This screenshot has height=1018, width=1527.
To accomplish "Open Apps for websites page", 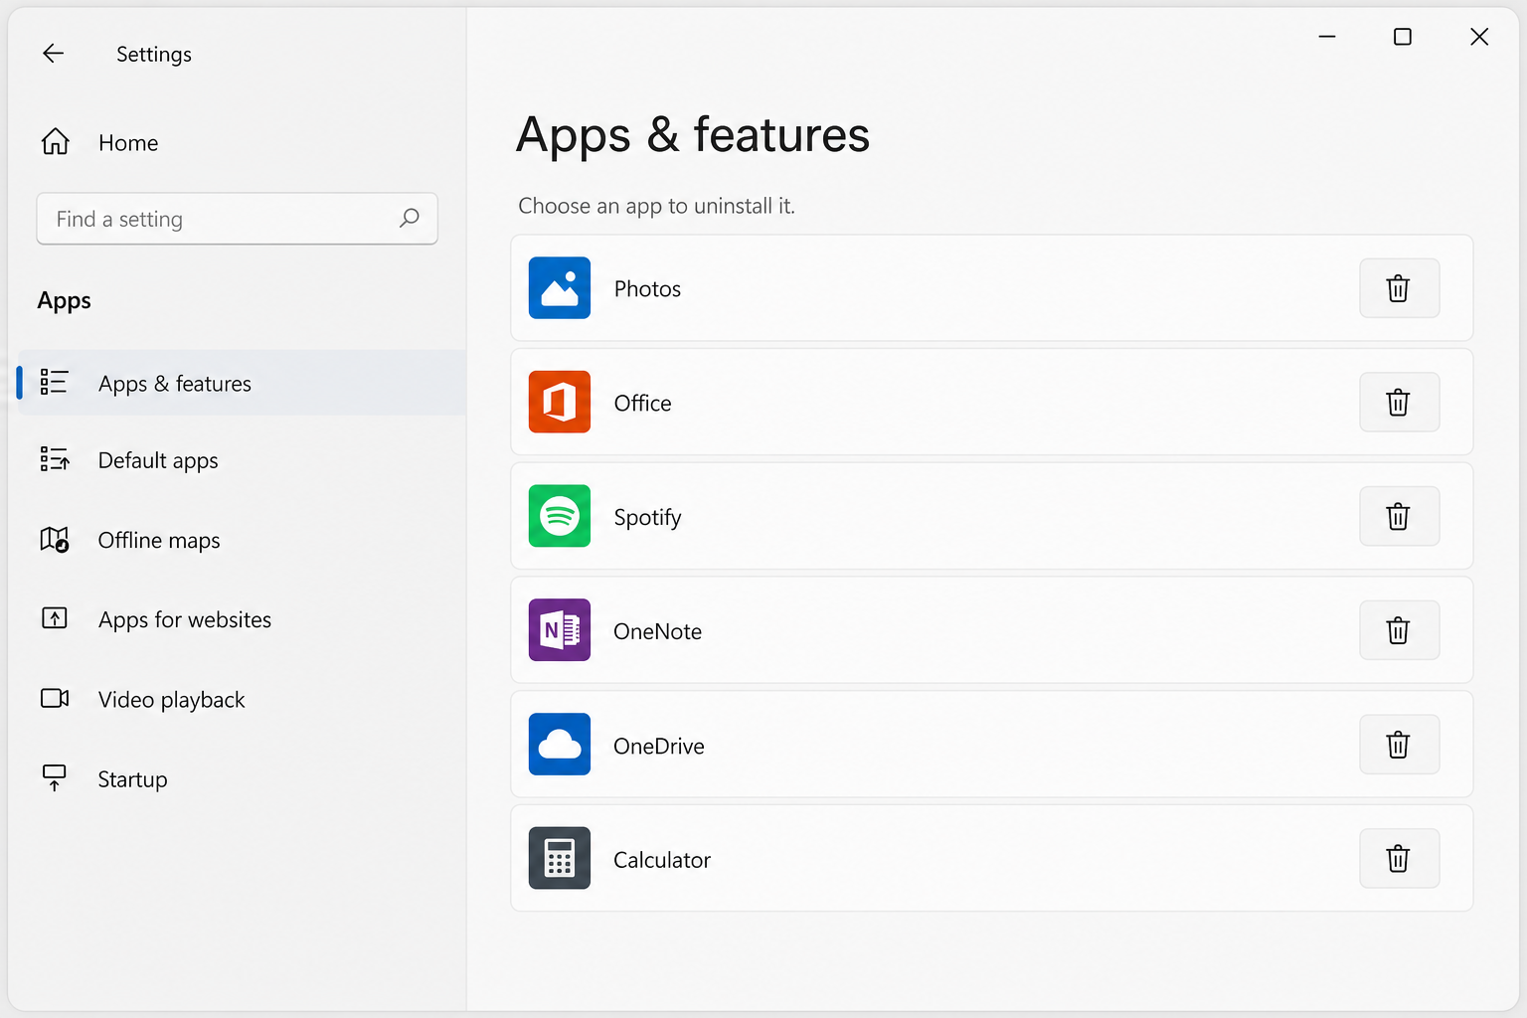I will click(x=185, y=619).
